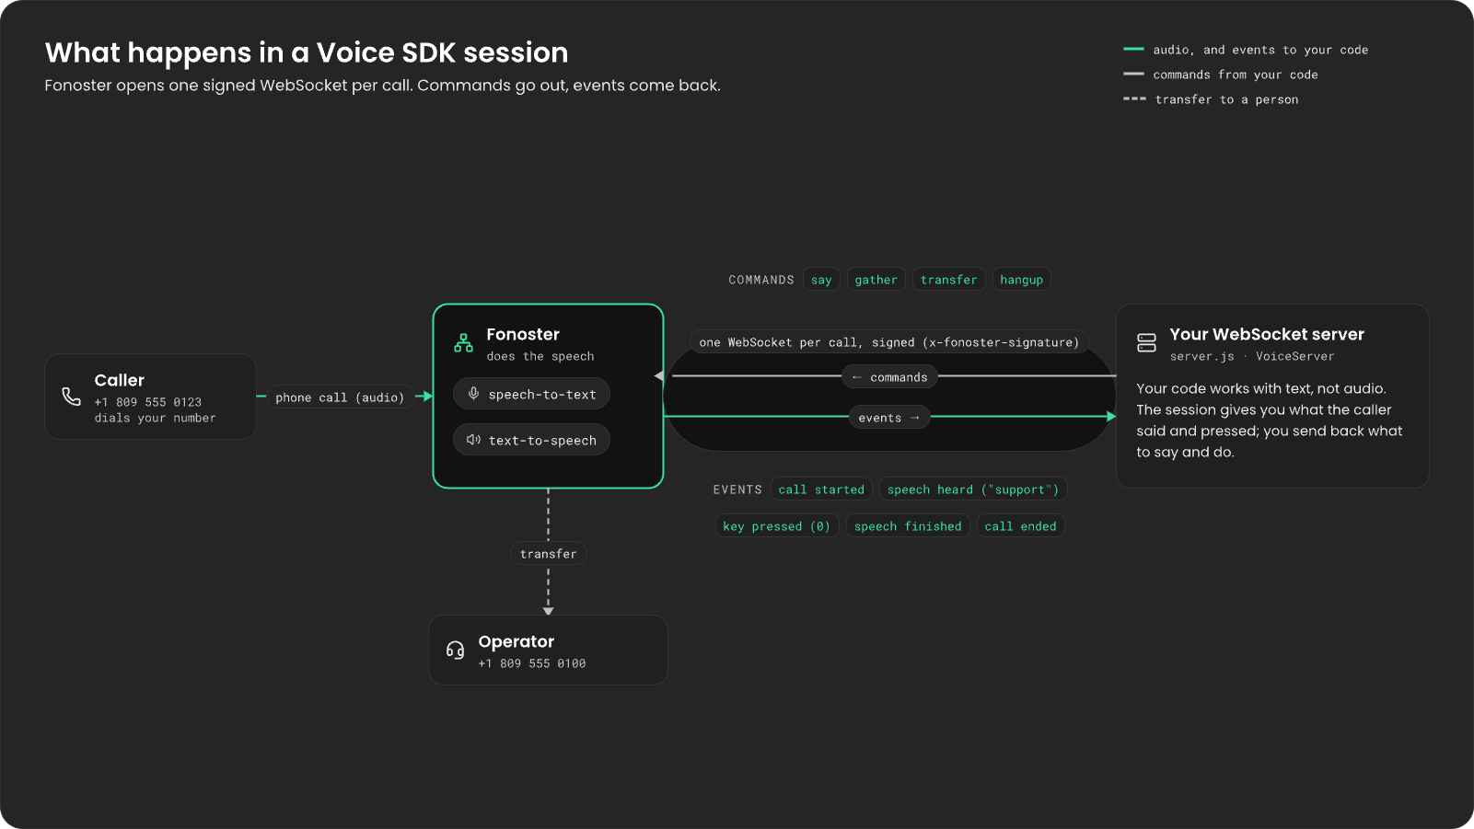The width and height of the screenshot is (1474, 829).
Task: Click the headset icon in Operator card
Action: point(455,651)
